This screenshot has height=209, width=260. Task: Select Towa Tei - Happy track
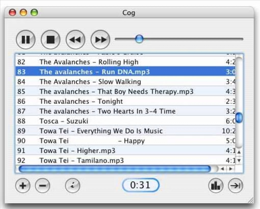125,141
